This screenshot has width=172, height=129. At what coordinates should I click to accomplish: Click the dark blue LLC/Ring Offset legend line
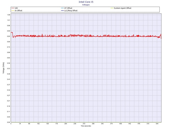pos(62,11)
